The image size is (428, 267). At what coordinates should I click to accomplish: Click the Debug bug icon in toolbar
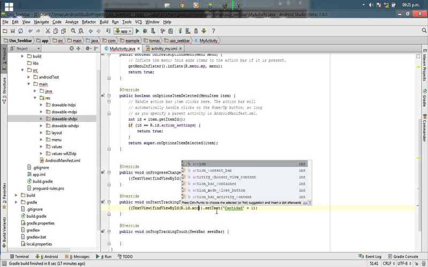145,31
